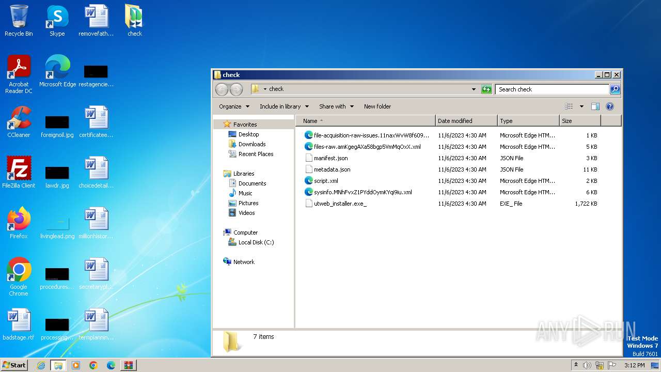Sort files by Date modified column
The image size is (661, 372).
(x=466, y=121)
